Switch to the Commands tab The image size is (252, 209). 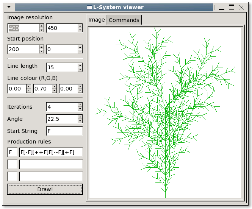(124, 20)
